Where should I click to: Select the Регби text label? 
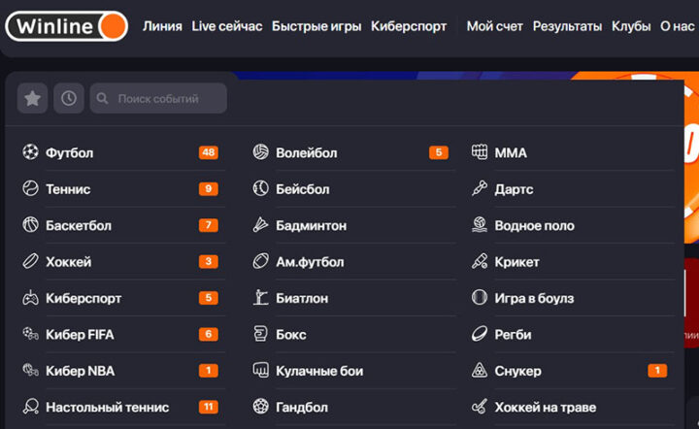514,335
